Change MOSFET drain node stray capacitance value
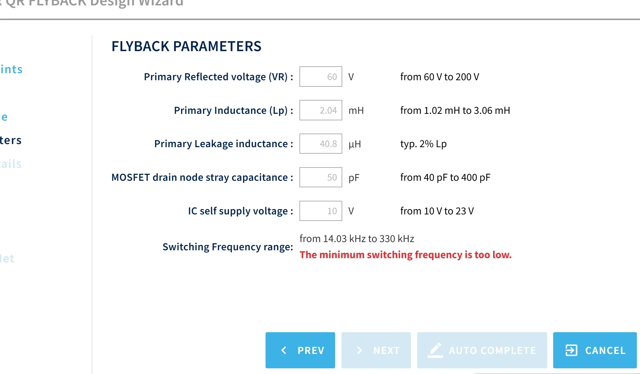 321,177
